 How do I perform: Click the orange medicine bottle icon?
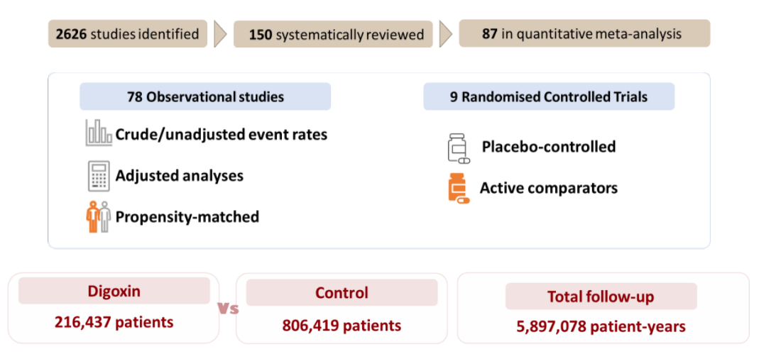[458, 189]
